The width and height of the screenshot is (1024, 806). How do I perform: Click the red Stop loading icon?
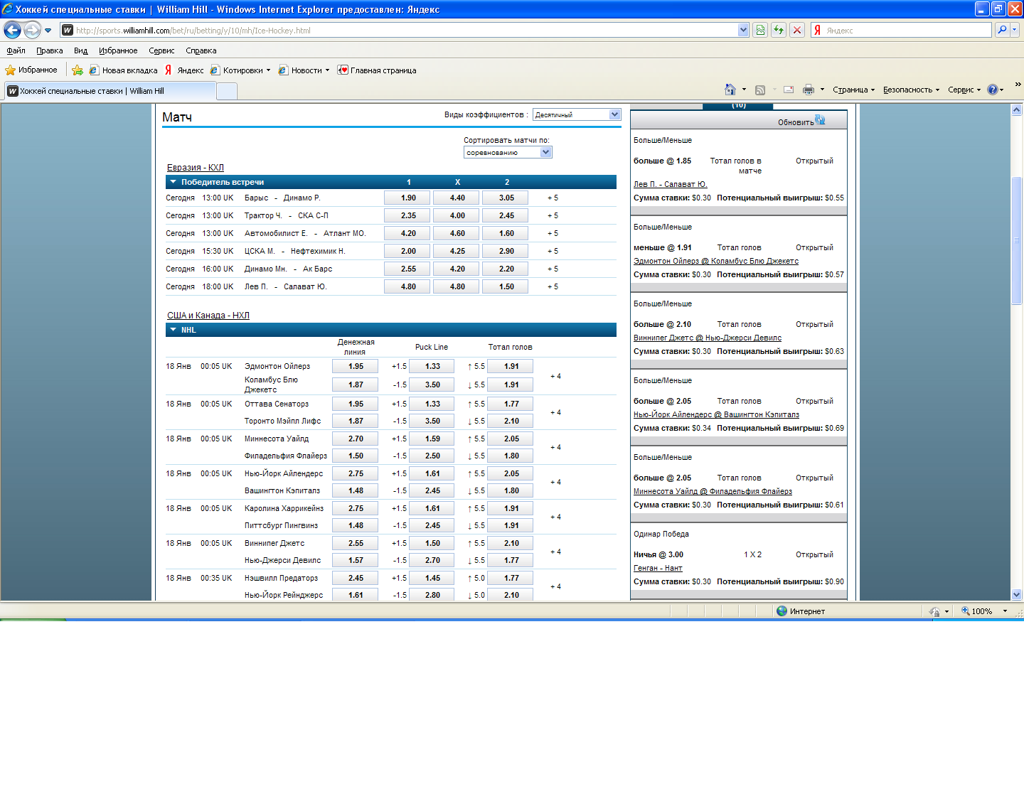tap(797, 30)
